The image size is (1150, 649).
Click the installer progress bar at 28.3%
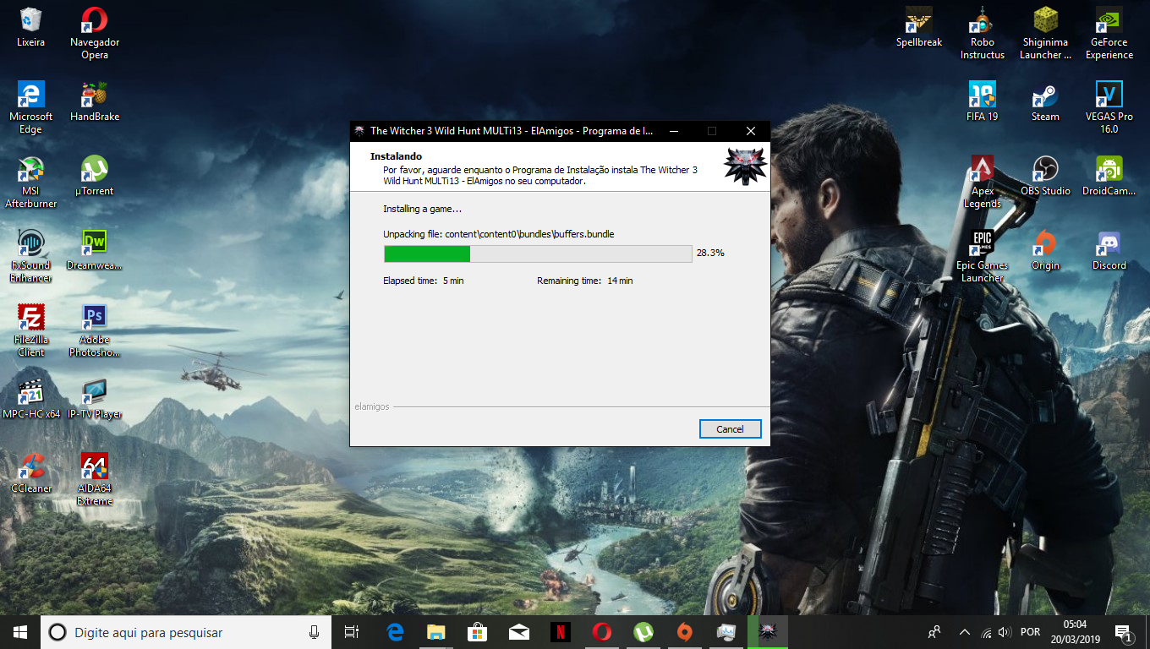click(x=538, y=254)
